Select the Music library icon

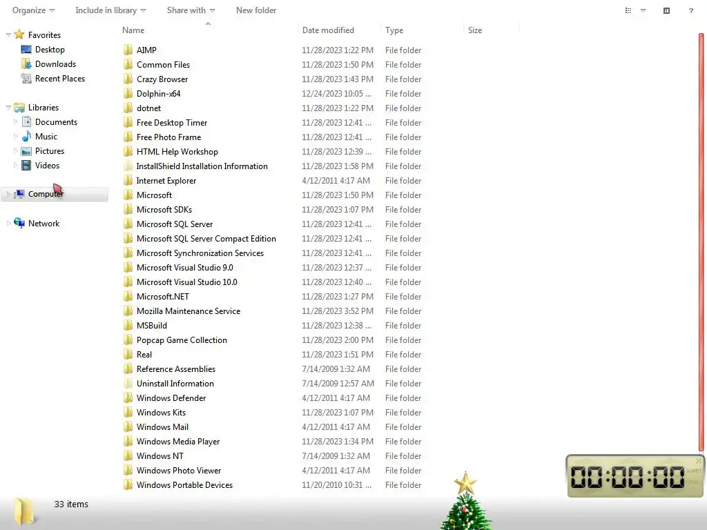point(27,136)
